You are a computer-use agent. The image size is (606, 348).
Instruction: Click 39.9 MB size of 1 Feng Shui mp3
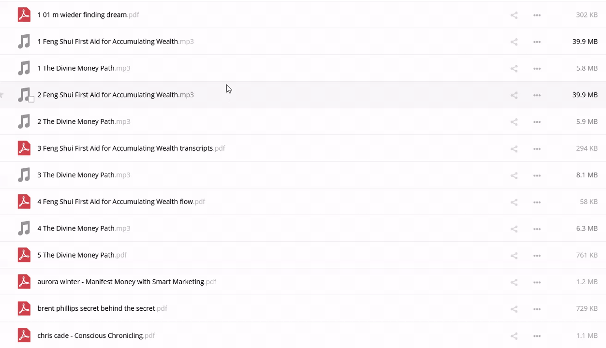point(585,42)
